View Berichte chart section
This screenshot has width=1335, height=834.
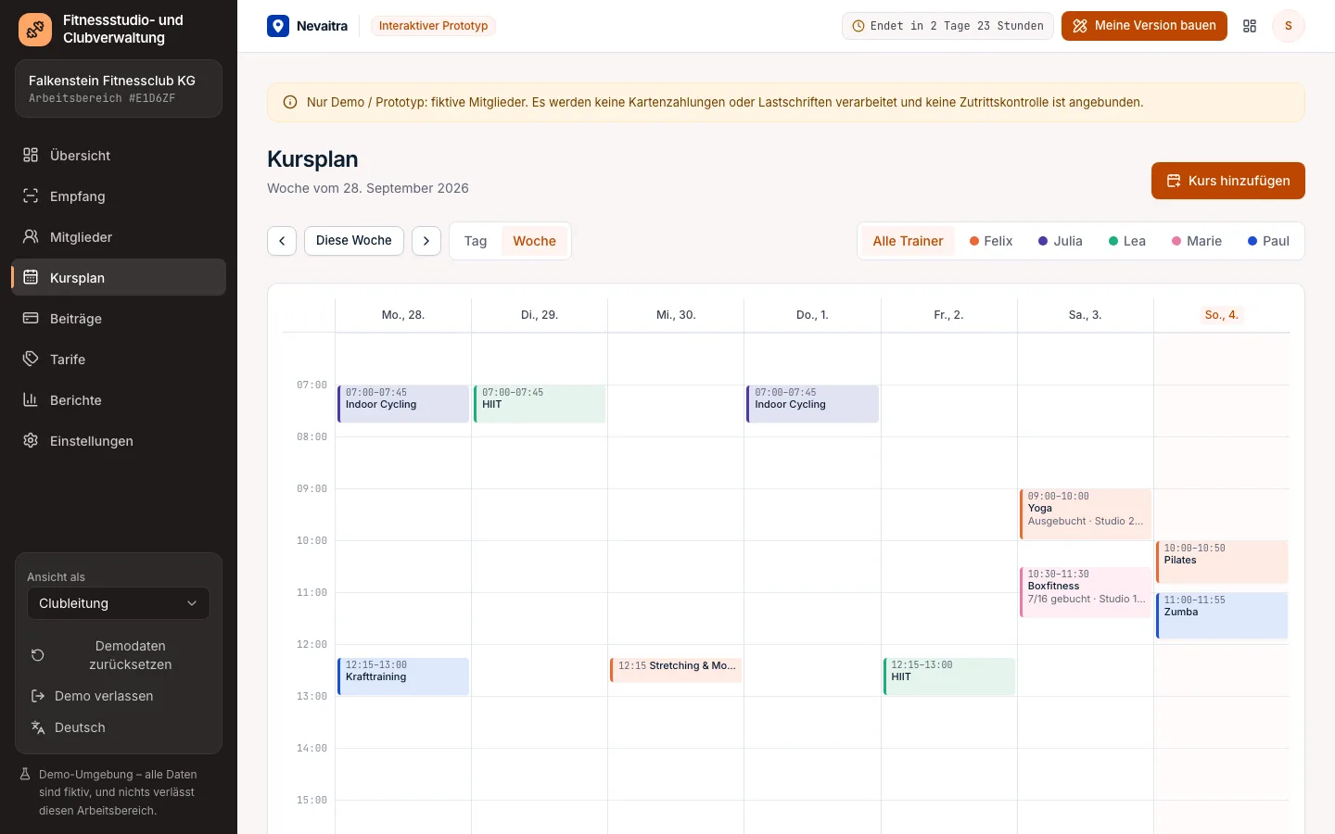(119, 399)
